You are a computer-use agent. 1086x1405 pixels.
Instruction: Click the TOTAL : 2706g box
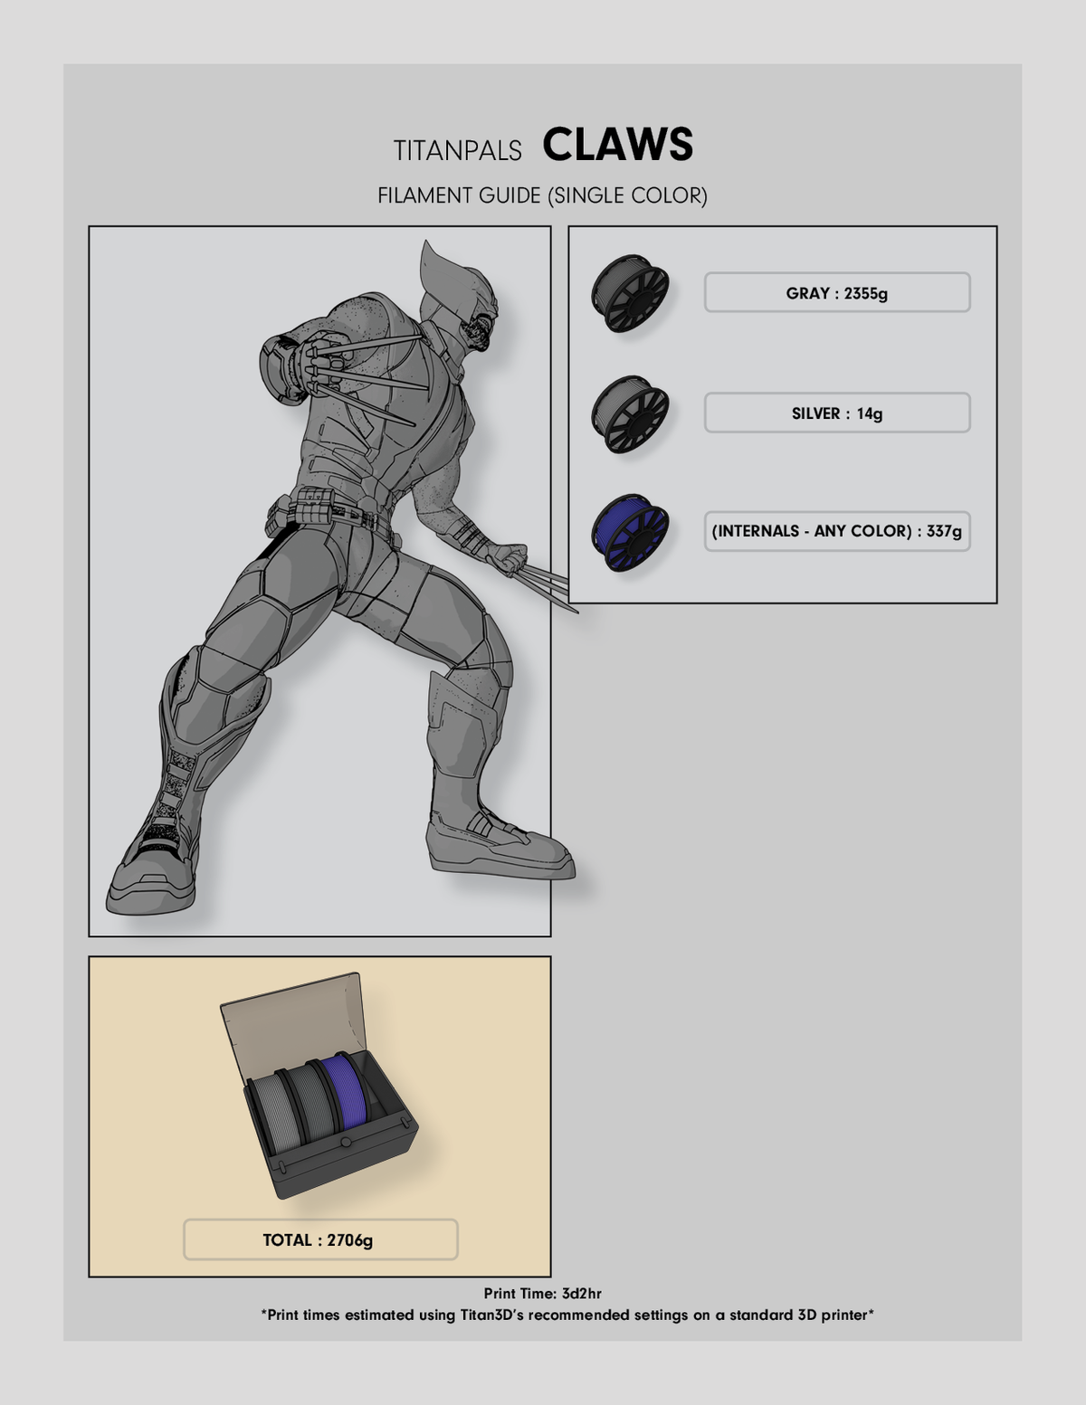320,1239
